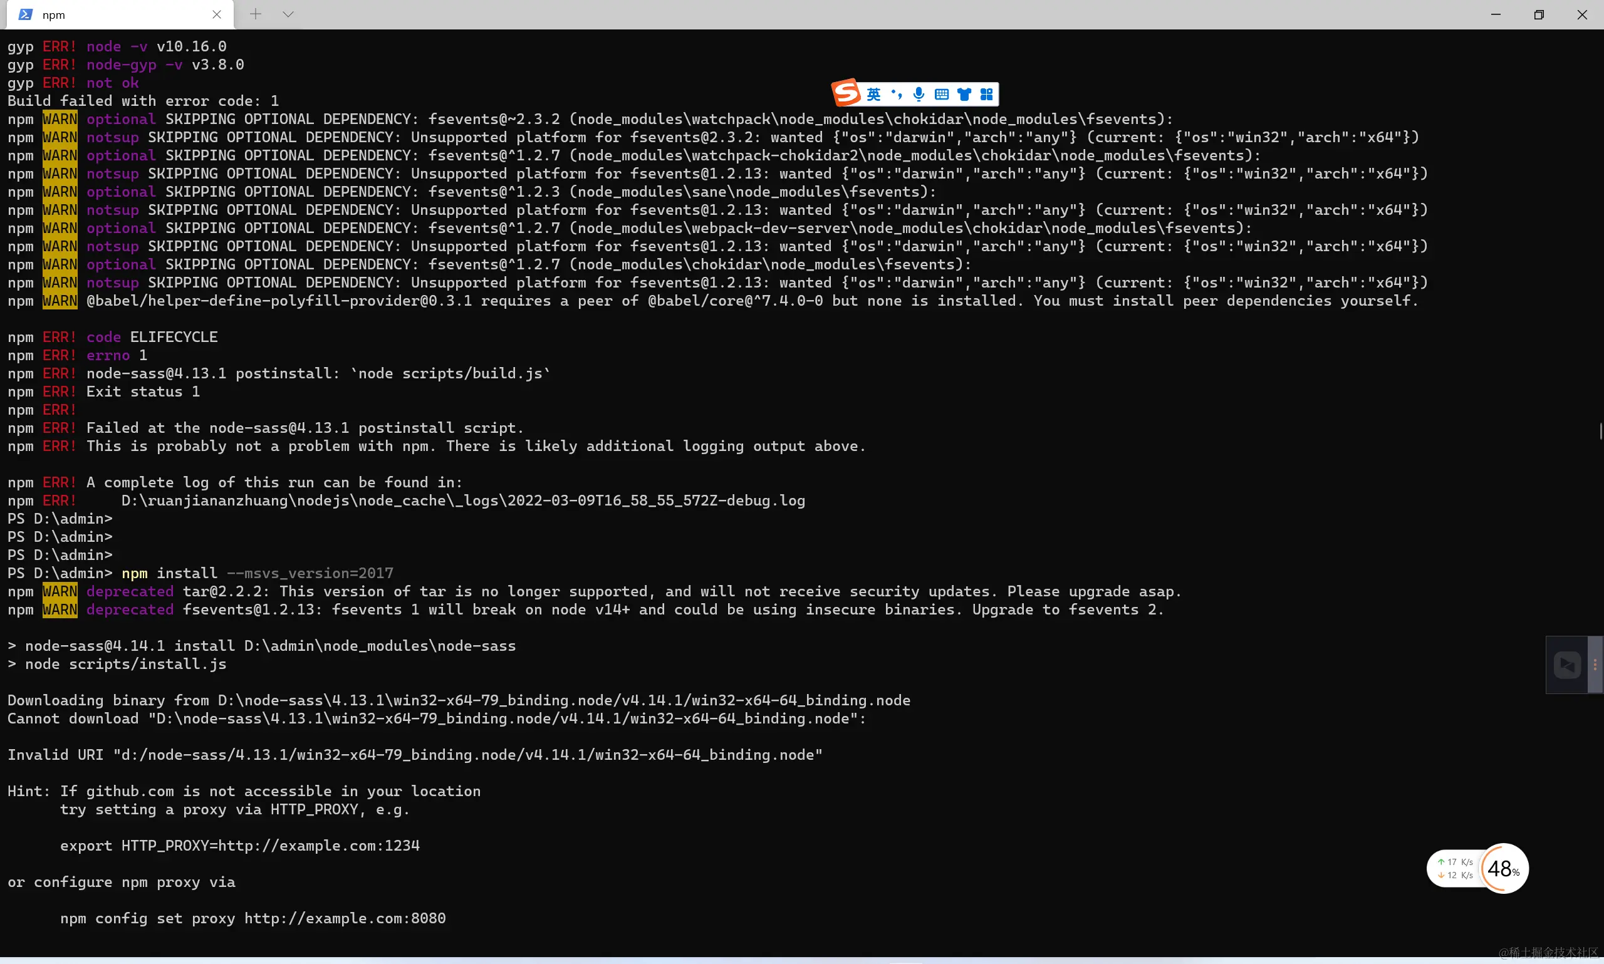
Task: Expand the new tab profile dropdown
Action: point(288,14)
